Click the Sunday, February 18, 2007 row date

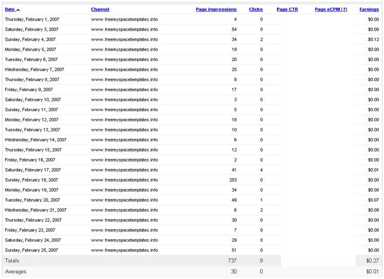(x=31, y=180)
